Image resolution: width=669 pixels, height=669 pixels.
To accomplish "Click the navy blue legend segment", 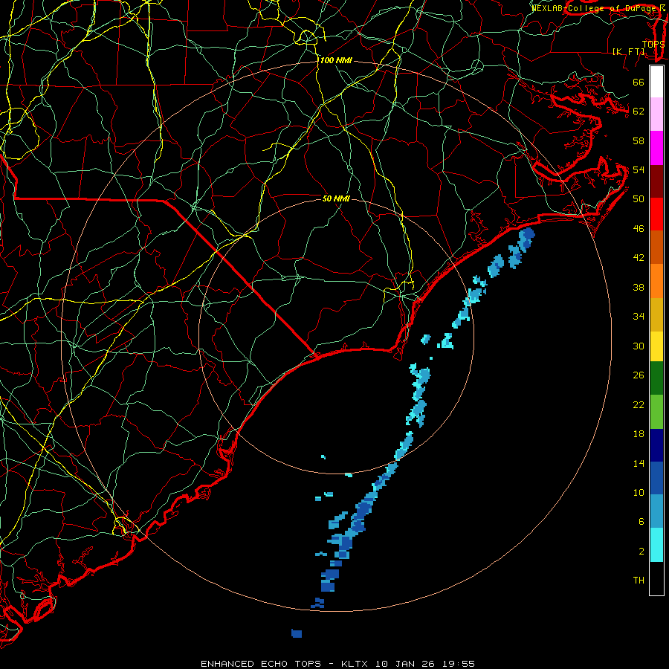I will click(x=656, y=445).
